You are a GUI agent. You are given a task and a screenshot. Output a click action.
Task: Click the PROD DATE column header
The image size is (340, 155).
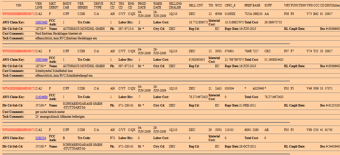pyautogui.click(x=142, y=5)
